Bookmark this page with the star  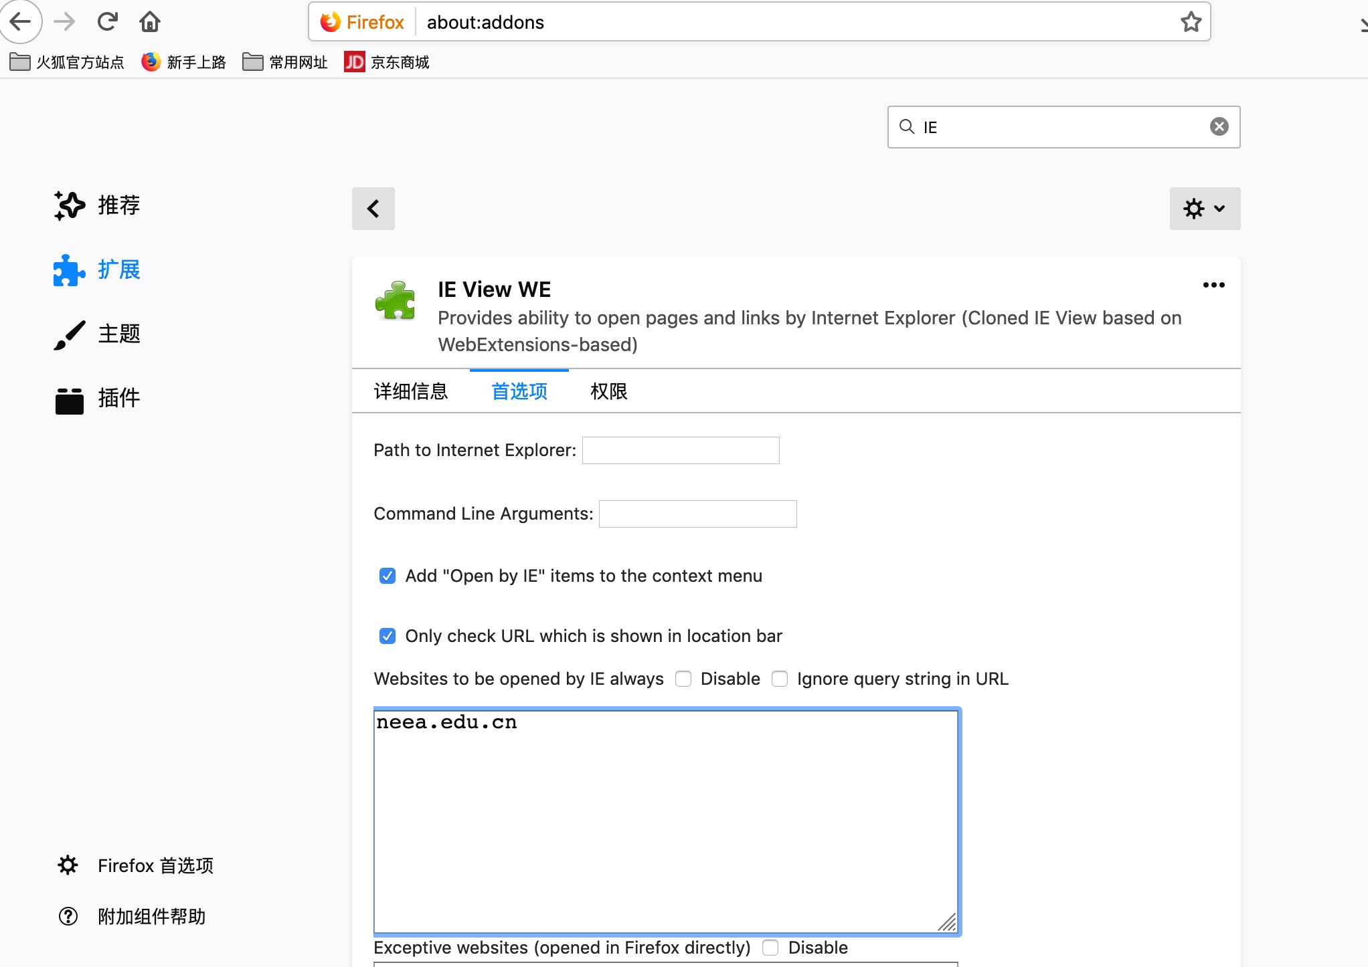tap(1191, 22)
